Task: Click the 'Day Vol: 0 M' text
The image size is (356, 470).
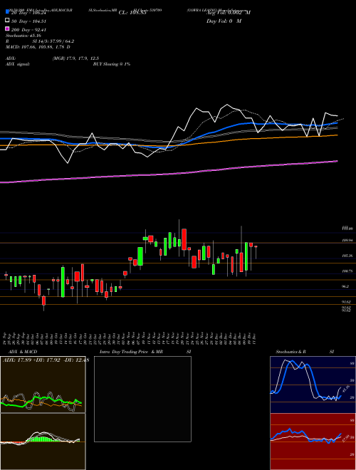Action: 224,21
